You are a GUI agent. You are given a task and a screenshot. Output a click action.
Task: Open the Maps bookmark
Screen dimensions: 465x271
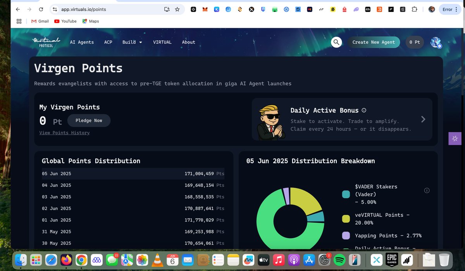click(91, 21)
